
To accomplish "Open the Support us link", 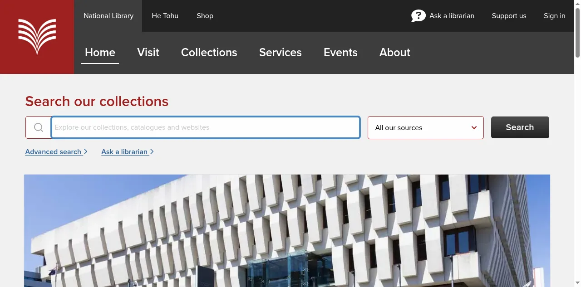I will 509,16.
